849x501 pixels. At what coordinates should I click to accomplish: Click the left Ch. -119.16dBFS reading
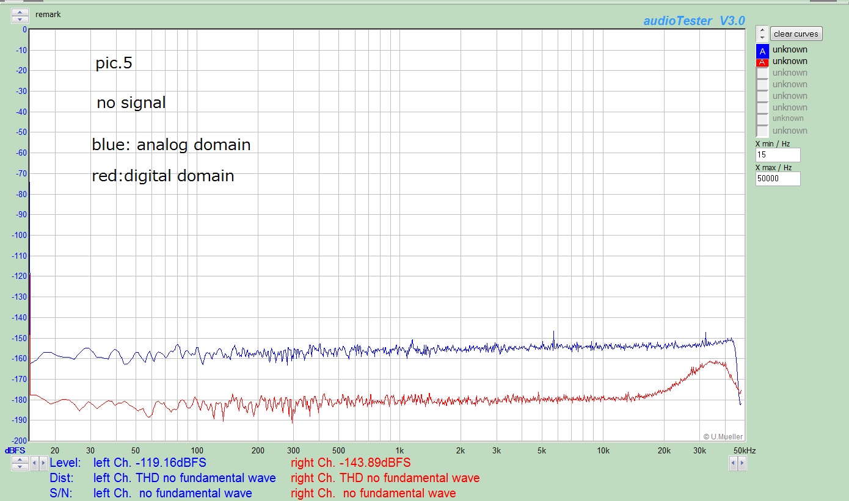click(x=150, y=463)
